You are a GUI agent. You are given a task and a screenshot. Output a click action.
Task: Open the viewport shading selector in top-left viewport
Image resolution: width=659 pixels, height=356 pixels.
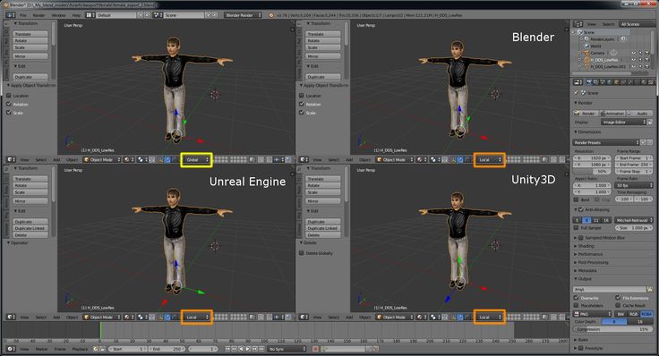(x=127, y=159)
